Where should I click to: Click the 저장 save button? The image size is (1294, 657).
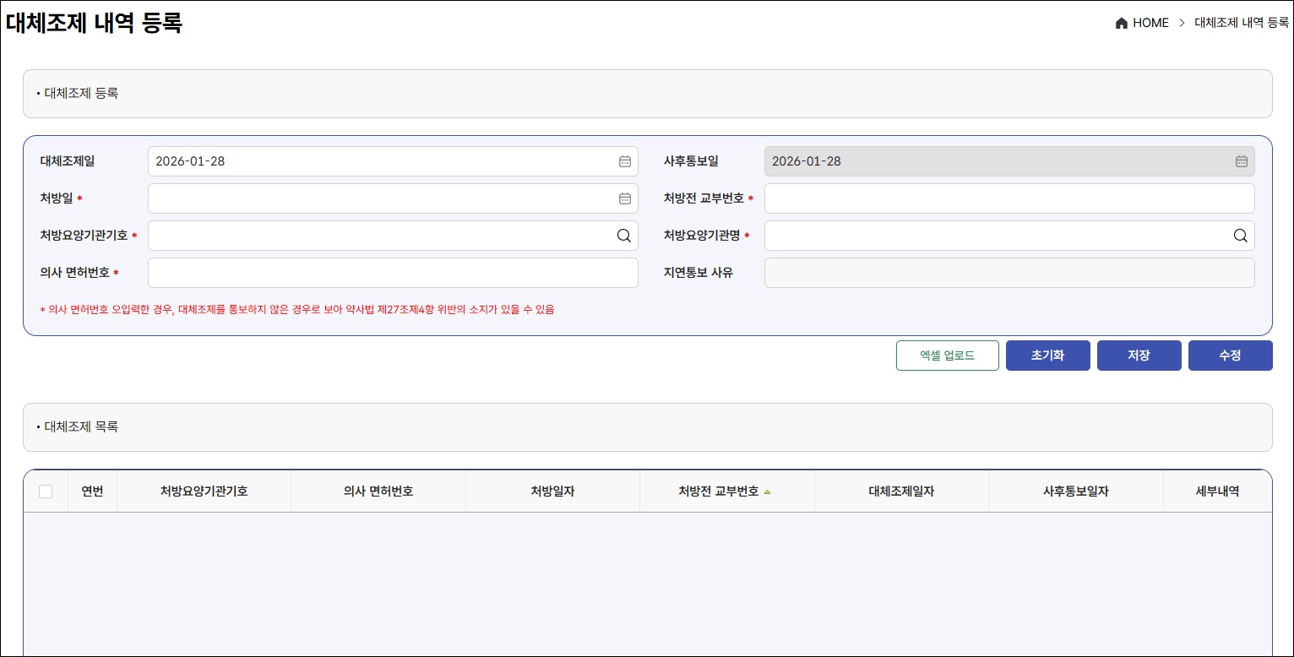[x=1139, y=356]
